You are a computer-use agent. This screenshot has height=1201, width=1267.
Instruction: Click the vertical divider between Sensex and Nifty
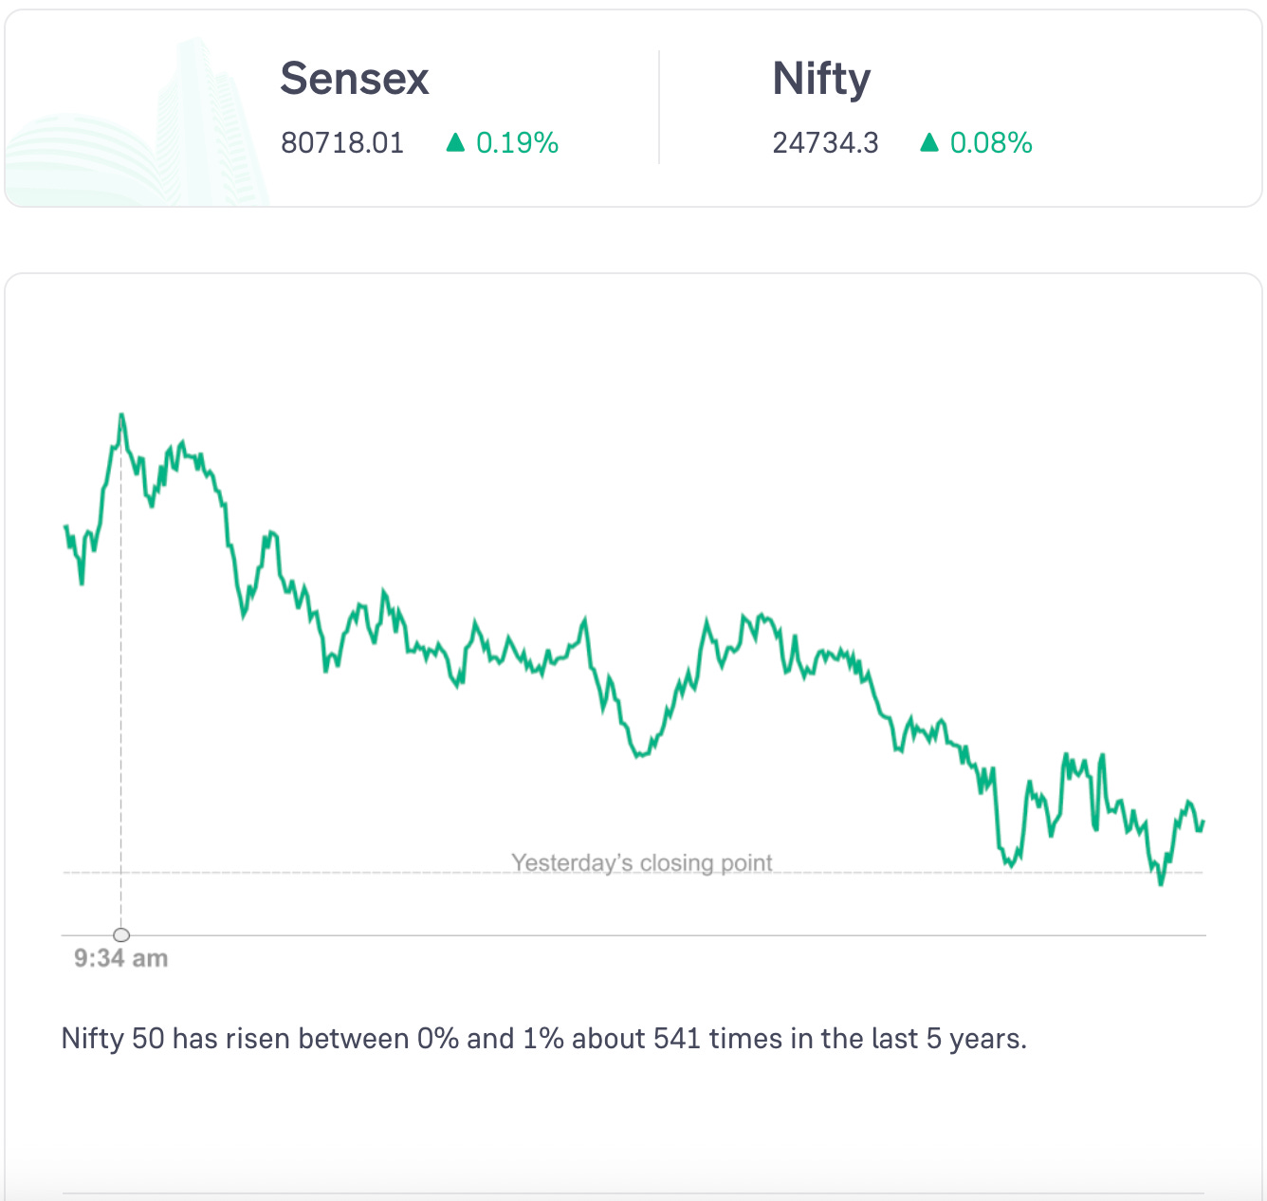[659, 107]
